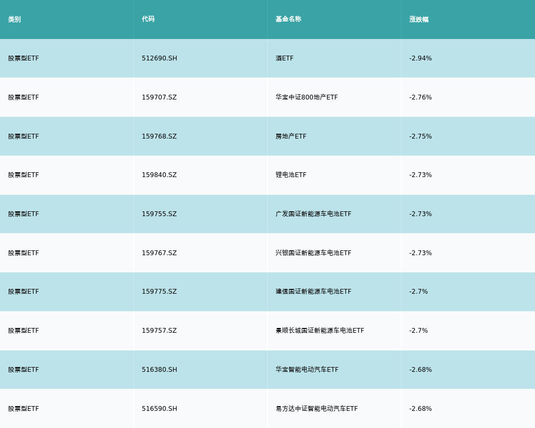Select fund code 159757.SZ
This screenshot has width=535, height=428.
click(x=159, y=331)
